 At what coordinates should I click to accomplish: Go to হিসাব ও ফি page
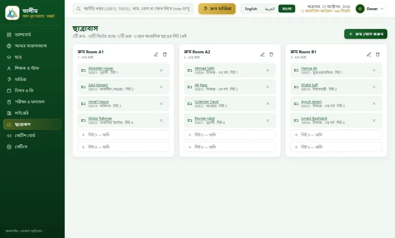pyautogui.click(x=32, y=91)
